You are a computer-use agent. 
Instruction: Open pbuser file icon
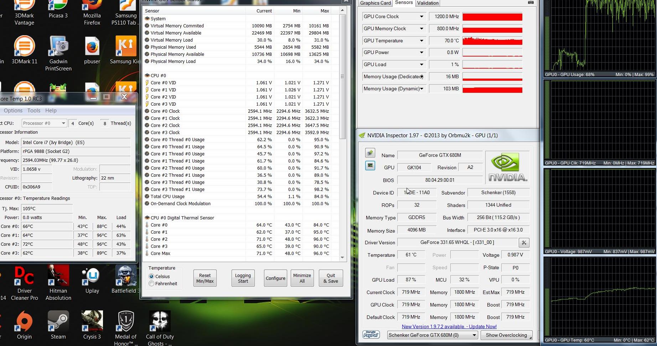coord(92,50)
